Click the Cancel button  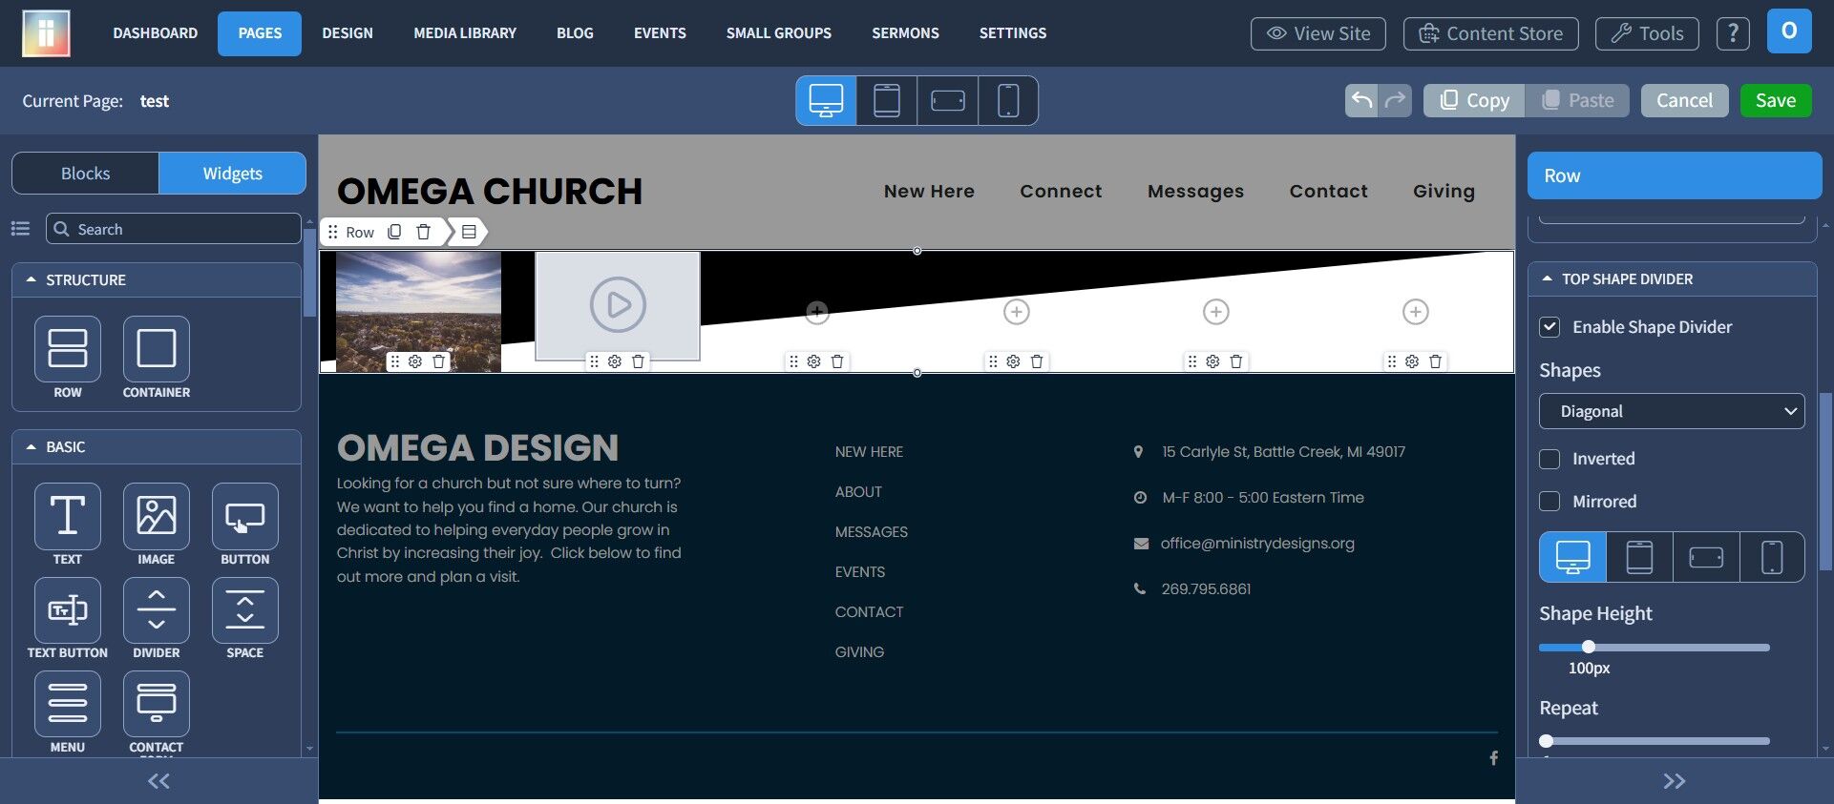pyautogui.click(x=1684, y=100)
